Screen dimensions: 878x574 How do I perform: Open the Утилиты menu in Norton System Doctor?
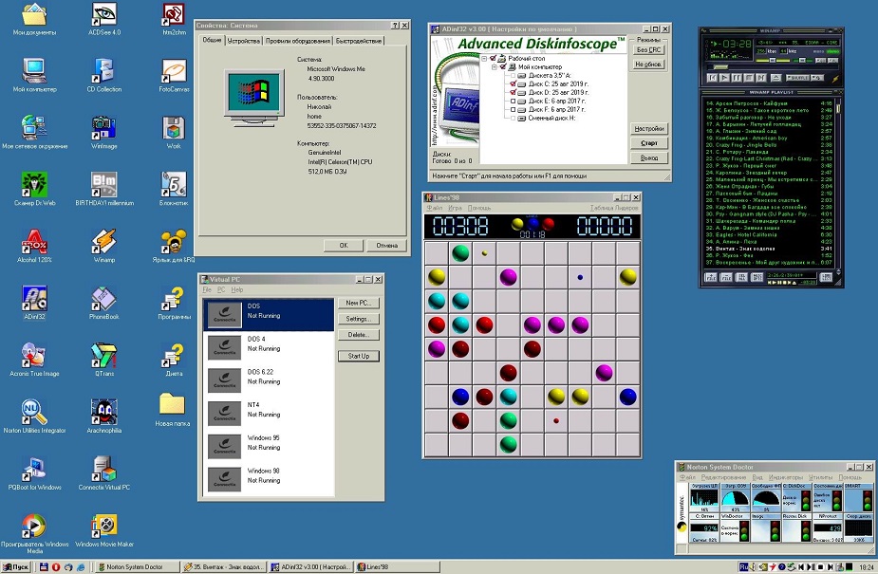[821, 477]
